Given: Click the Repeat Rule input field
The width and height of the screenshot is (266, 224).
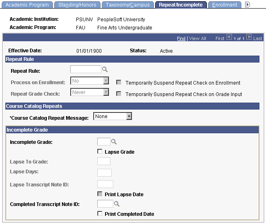Looking at the screenshot, I should pyautogui.click(x=86, y=69).
